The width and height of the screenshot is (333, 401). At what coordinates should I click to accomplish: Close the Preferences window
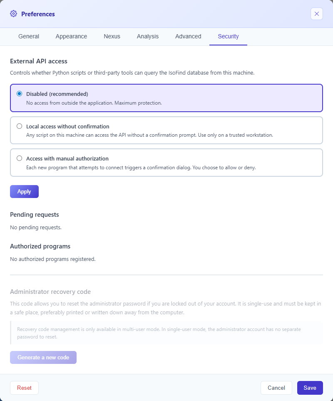click(317, 14)
